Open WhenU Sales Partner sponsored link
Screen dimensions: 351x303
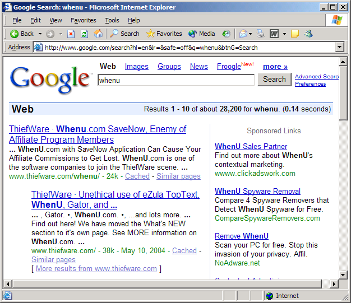click(251, 147)
